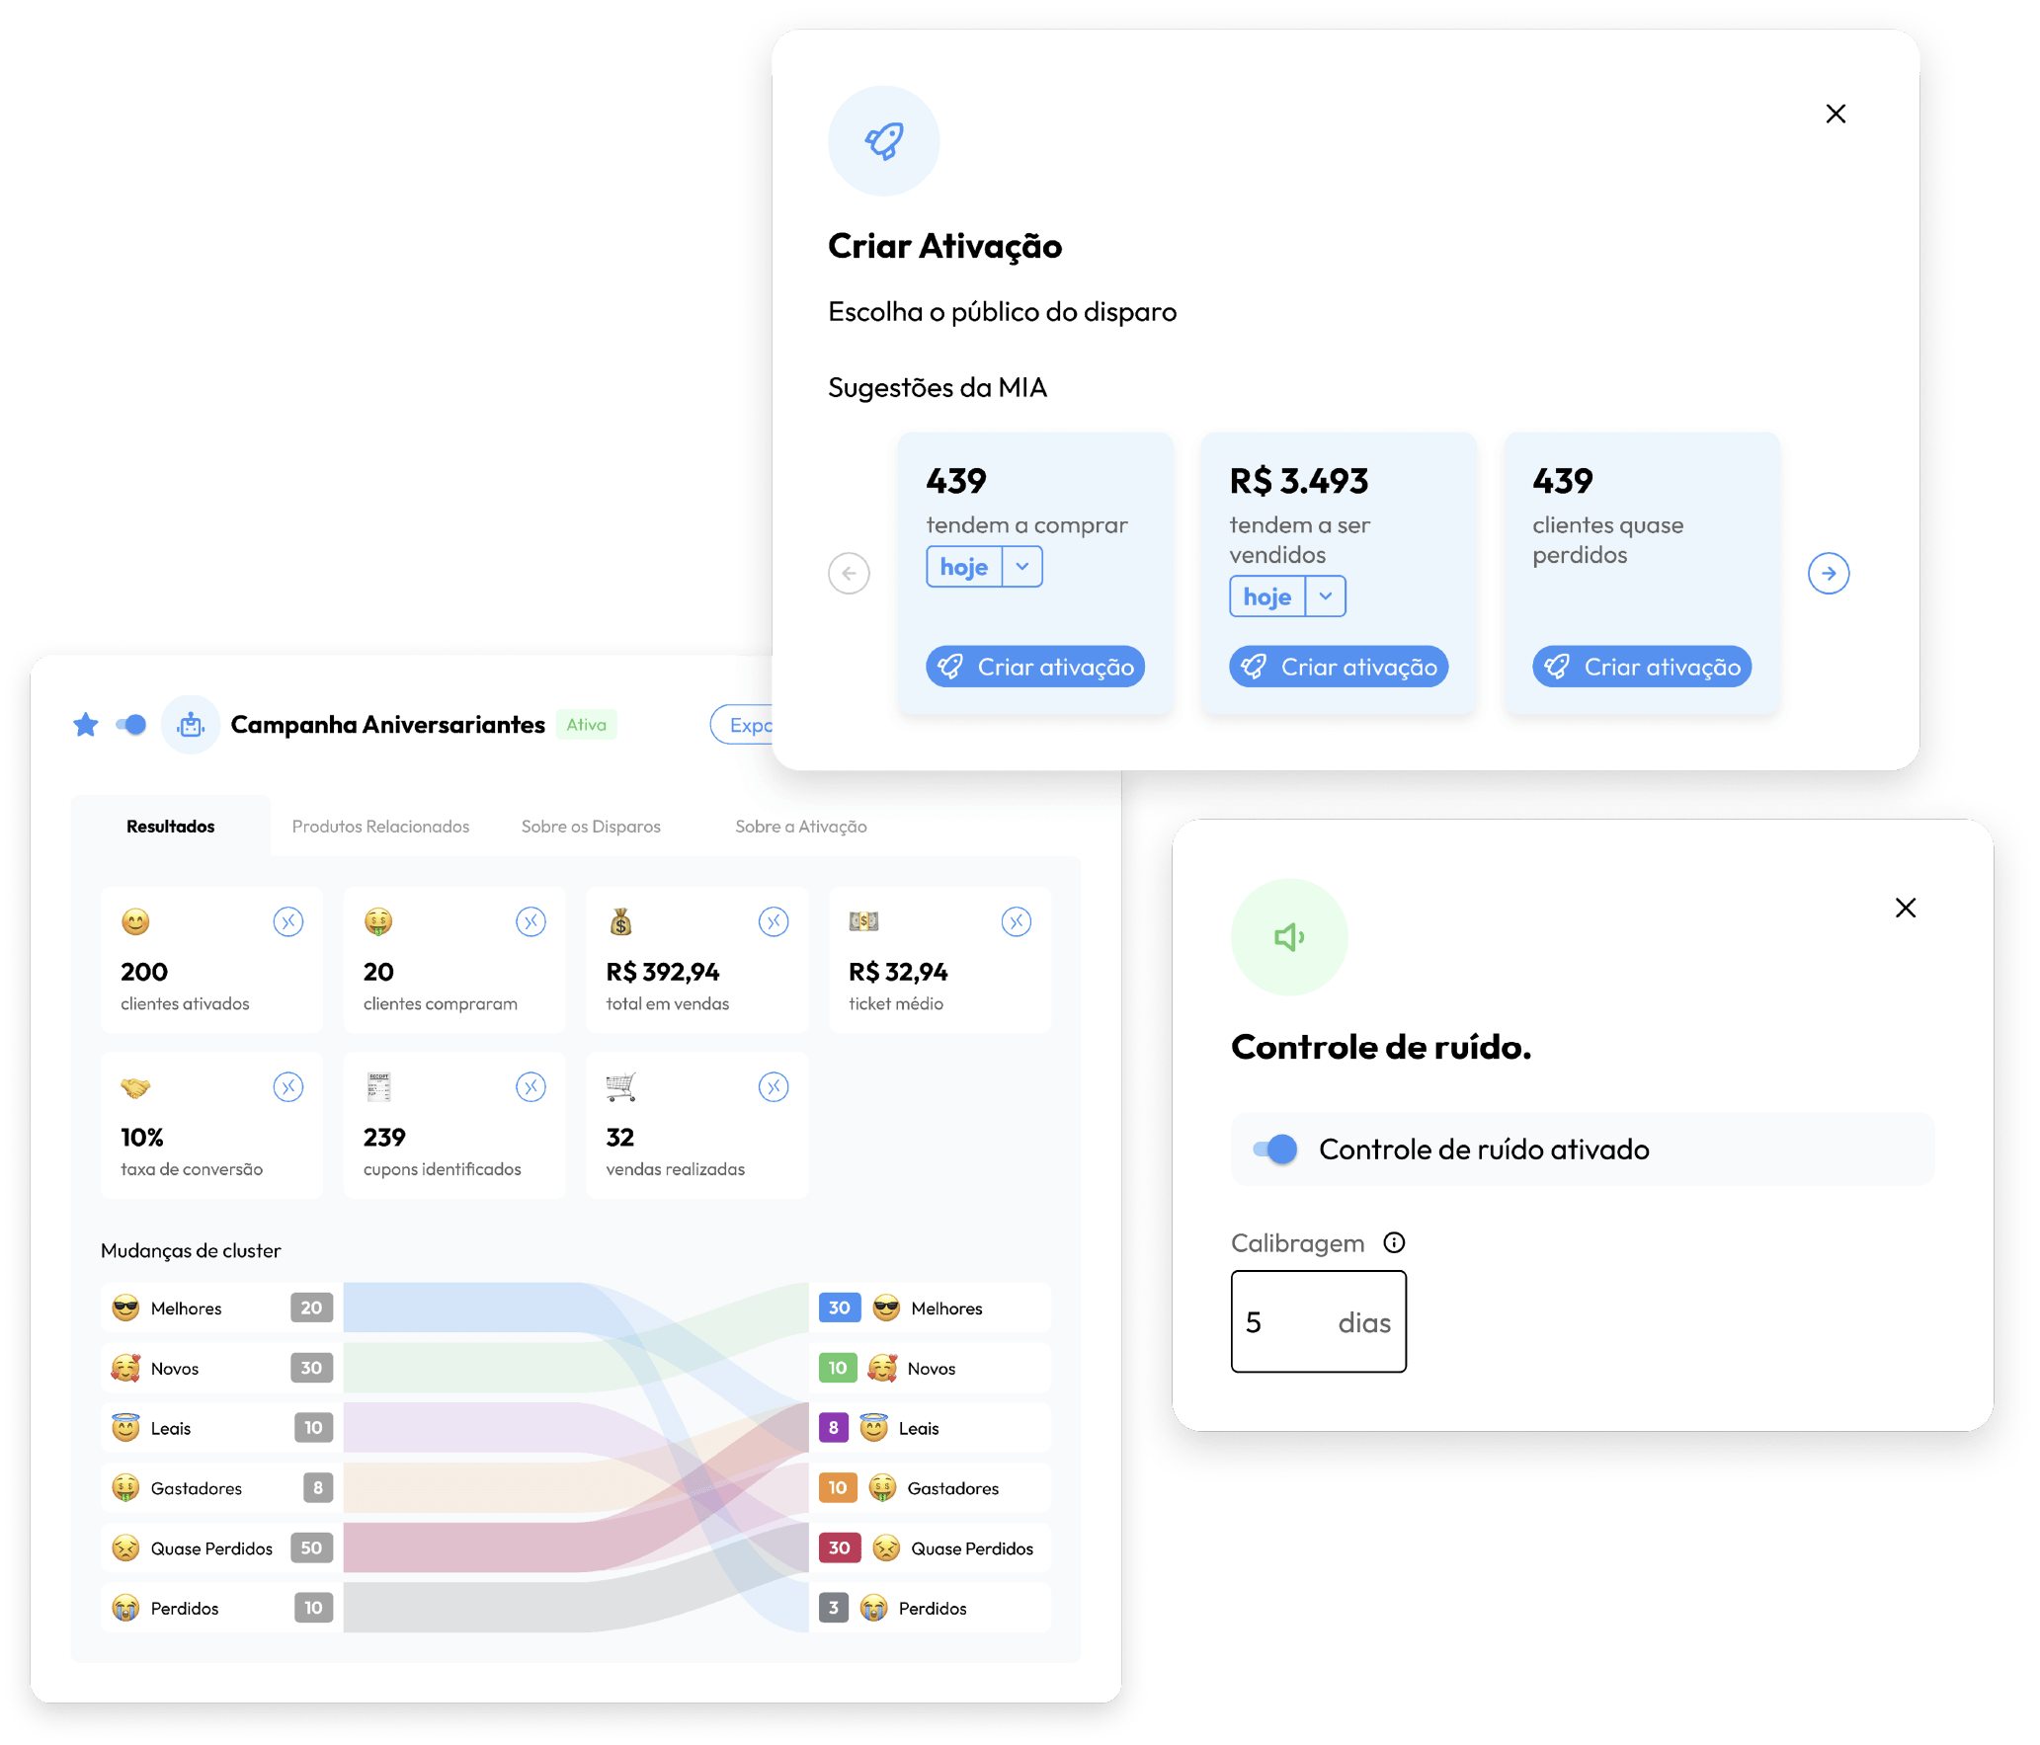Switch to the Produtos Relacionados tab
Image resolution: width=2040 pixels, height=1745 pixels.
[380, 827]
